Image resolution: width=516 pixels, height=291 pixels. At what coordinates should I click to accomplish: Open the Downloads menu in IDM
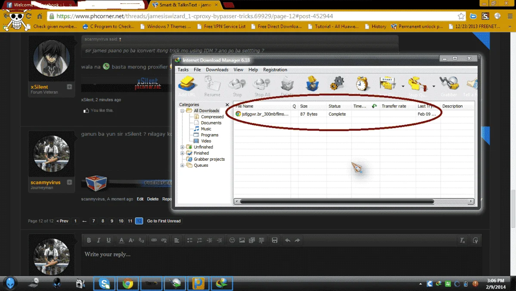click(x=217, y=70)
